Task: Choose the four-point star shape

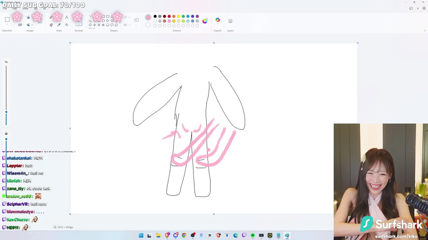Action: coord(95,25)
